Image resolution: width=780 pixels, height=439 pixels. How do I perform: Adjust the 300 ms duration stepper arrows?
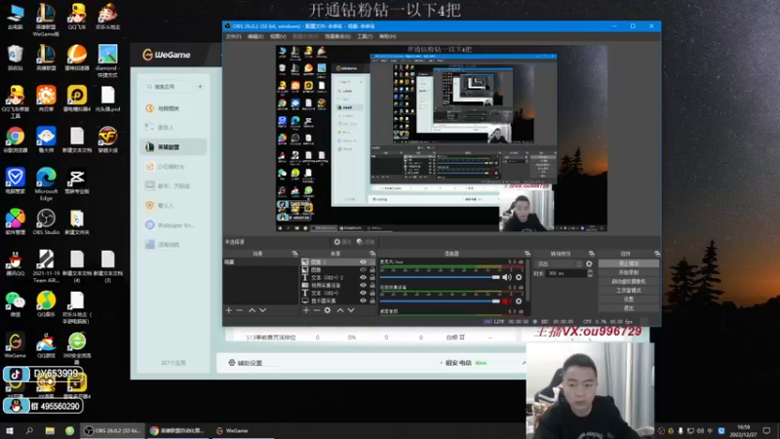point(590,273)
